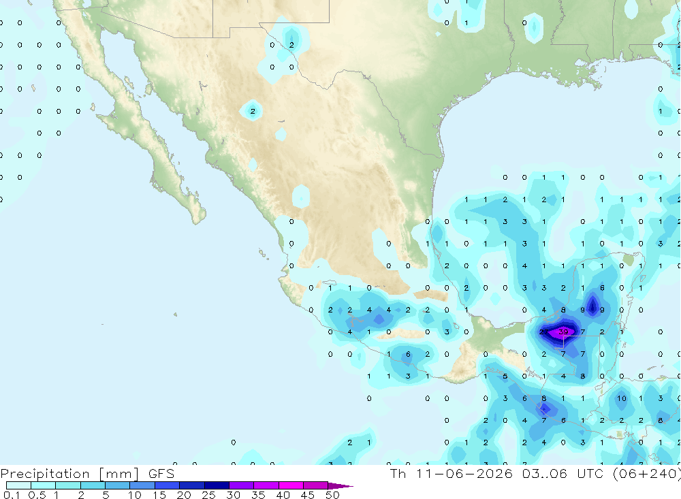Click the "0.1" legend scale label
The width and height of the screenshot is (681, 499).
click(x=12, y=495)
